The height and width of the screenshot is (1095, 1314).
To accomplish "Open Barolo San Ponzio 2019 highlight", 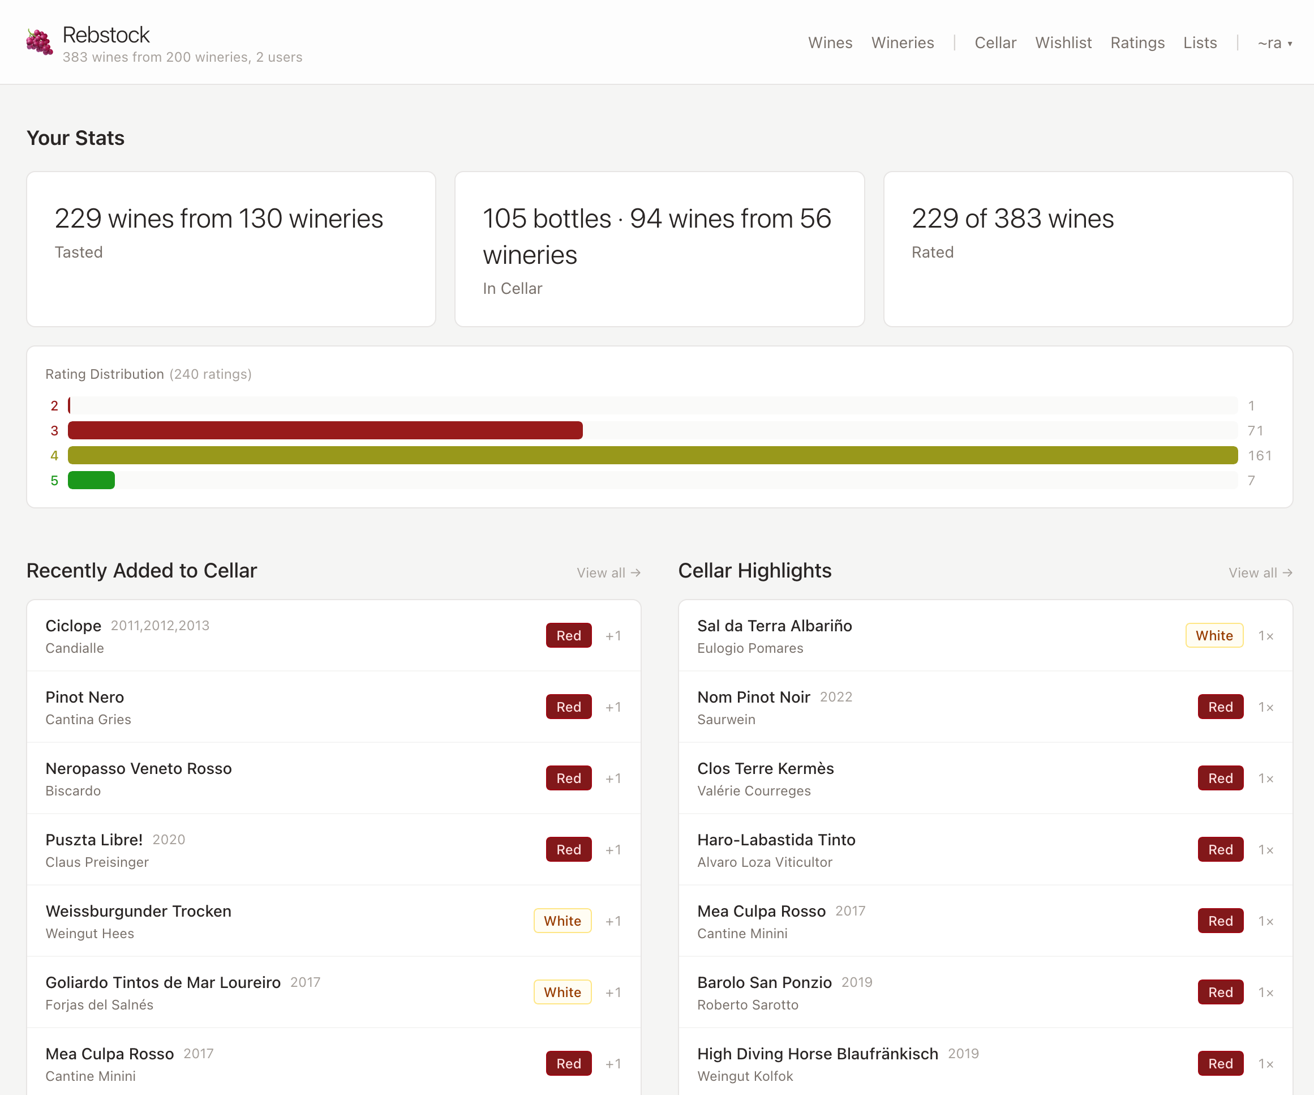I will 986,993.
